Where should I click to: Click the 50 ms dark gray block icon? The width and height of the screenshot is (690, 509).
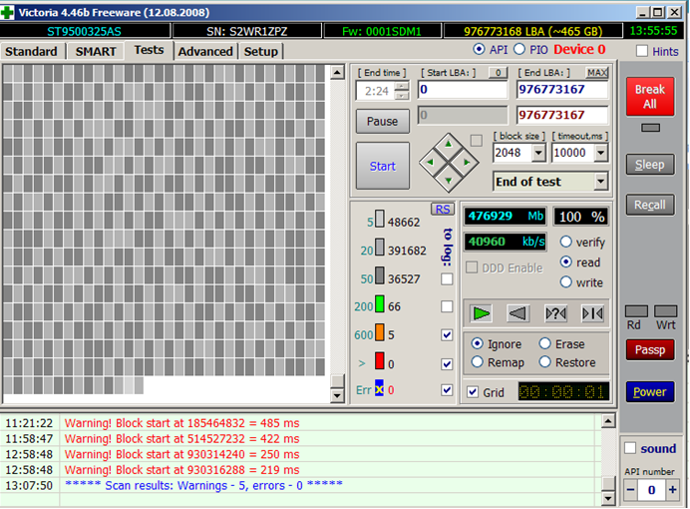(x=379, y=275)
